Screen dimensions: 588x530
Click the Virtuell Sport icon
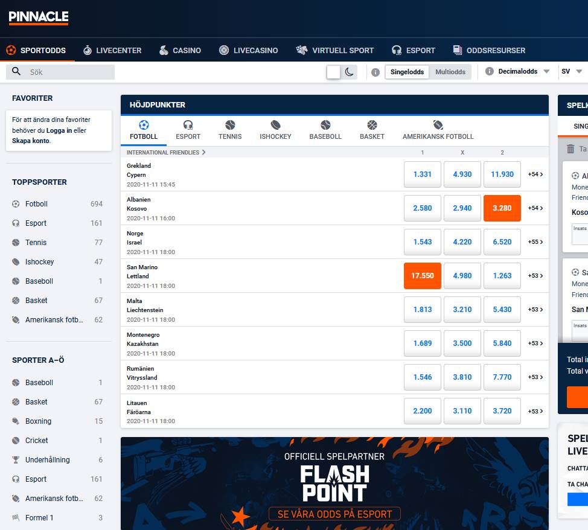click(x=302, y=50)
